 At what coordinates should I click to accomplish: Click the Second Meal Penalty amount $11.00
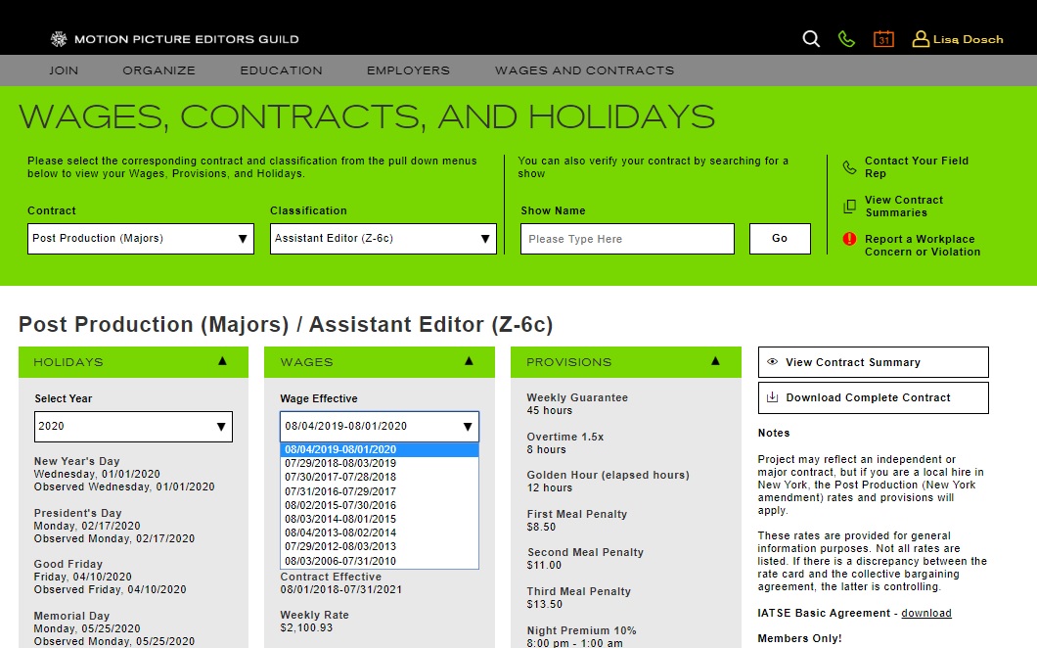click(x=544, y=565)
